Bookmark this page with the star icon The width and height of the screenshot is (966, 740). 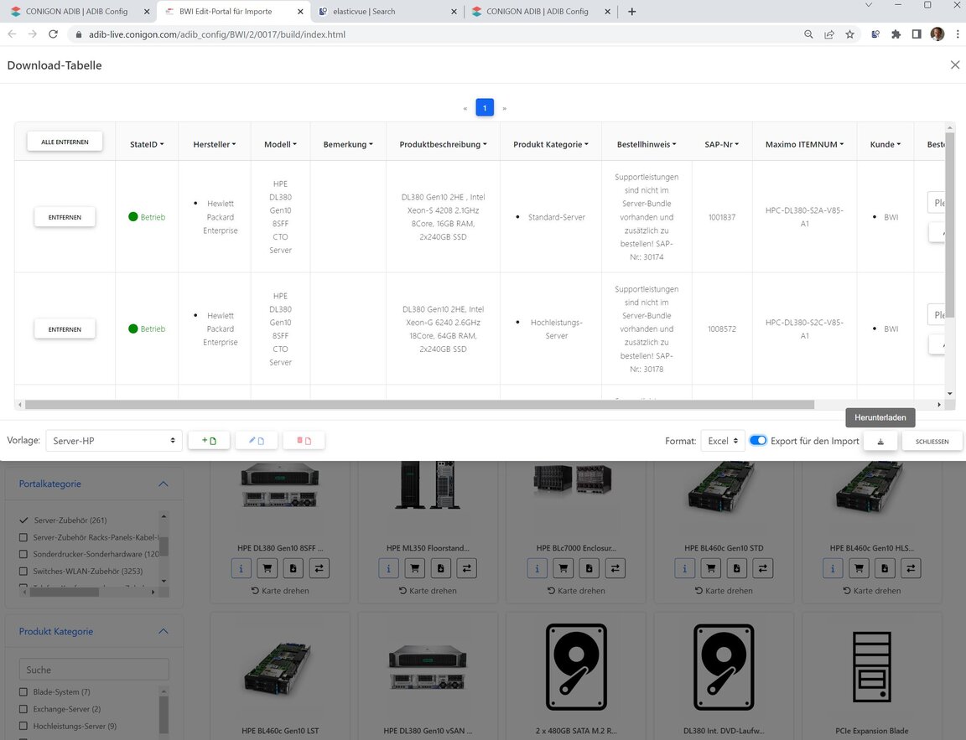[x=849, y=34]
